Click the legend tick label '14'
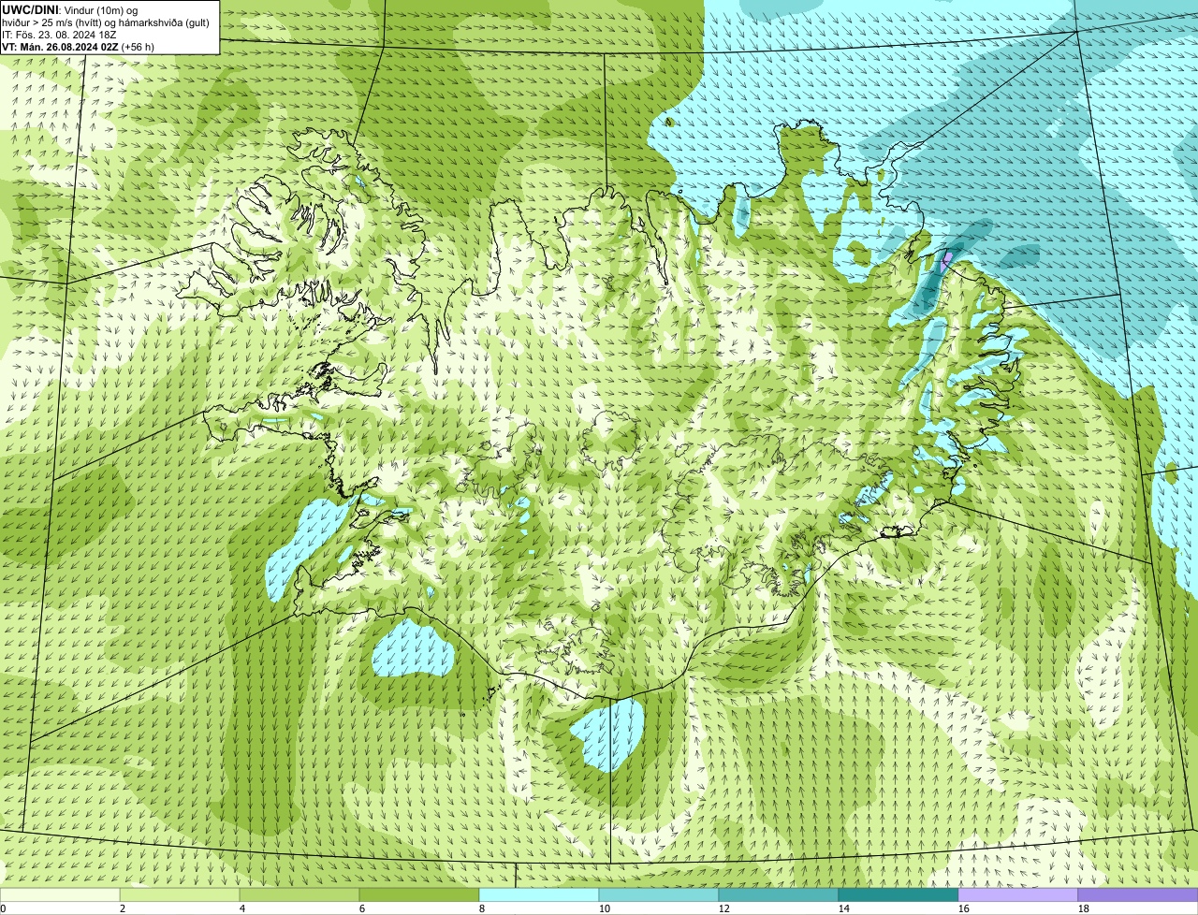Screen dimensions: 1198x915 coord(844,908)
